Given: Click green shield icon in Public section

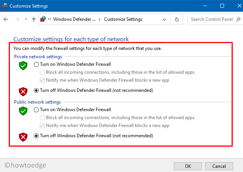Looking at the screenshot, I should click(23, 111).
